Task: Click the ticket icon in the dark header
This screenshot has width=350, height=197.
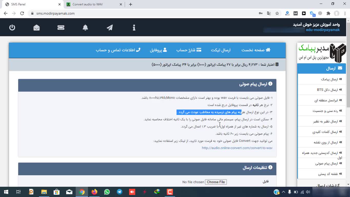Action: click(x=61, y=27)
